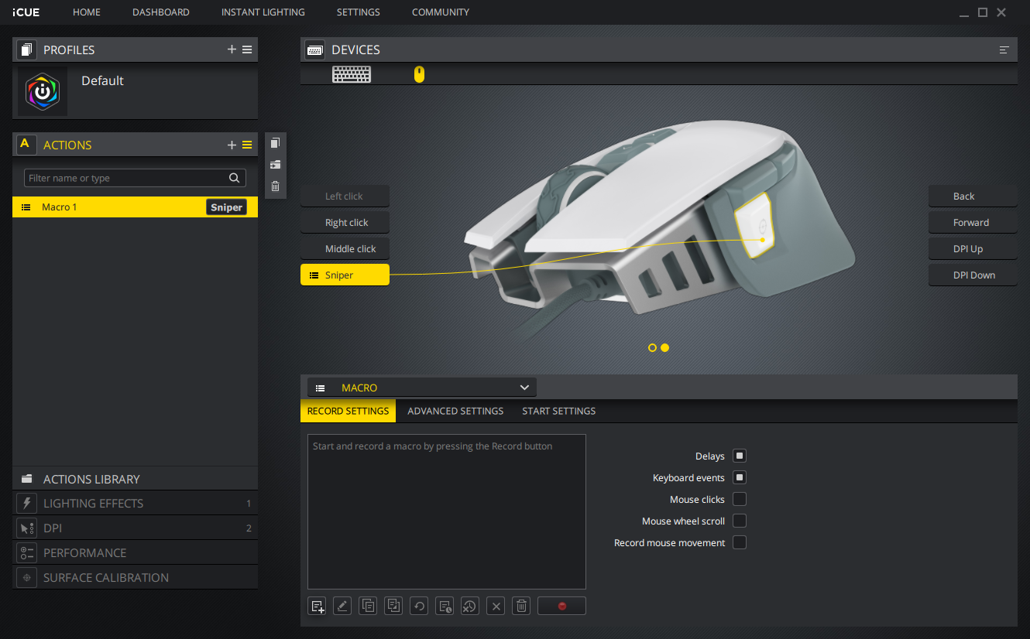Select the DPI Up mouse button
This screenshot has width=1030, height=639.
[x=972, y=249]
